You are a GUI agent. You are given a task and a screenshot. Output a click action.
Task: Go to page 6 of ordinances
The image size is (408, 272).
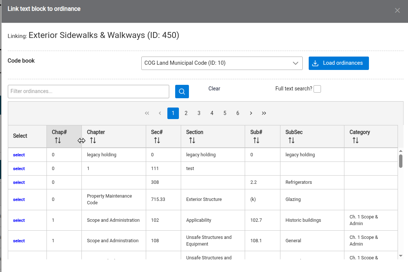coord(238,113)
